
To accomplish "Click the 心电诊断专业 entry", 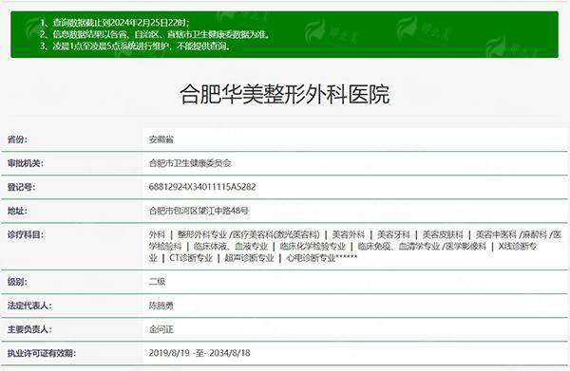I will [311, 258].
